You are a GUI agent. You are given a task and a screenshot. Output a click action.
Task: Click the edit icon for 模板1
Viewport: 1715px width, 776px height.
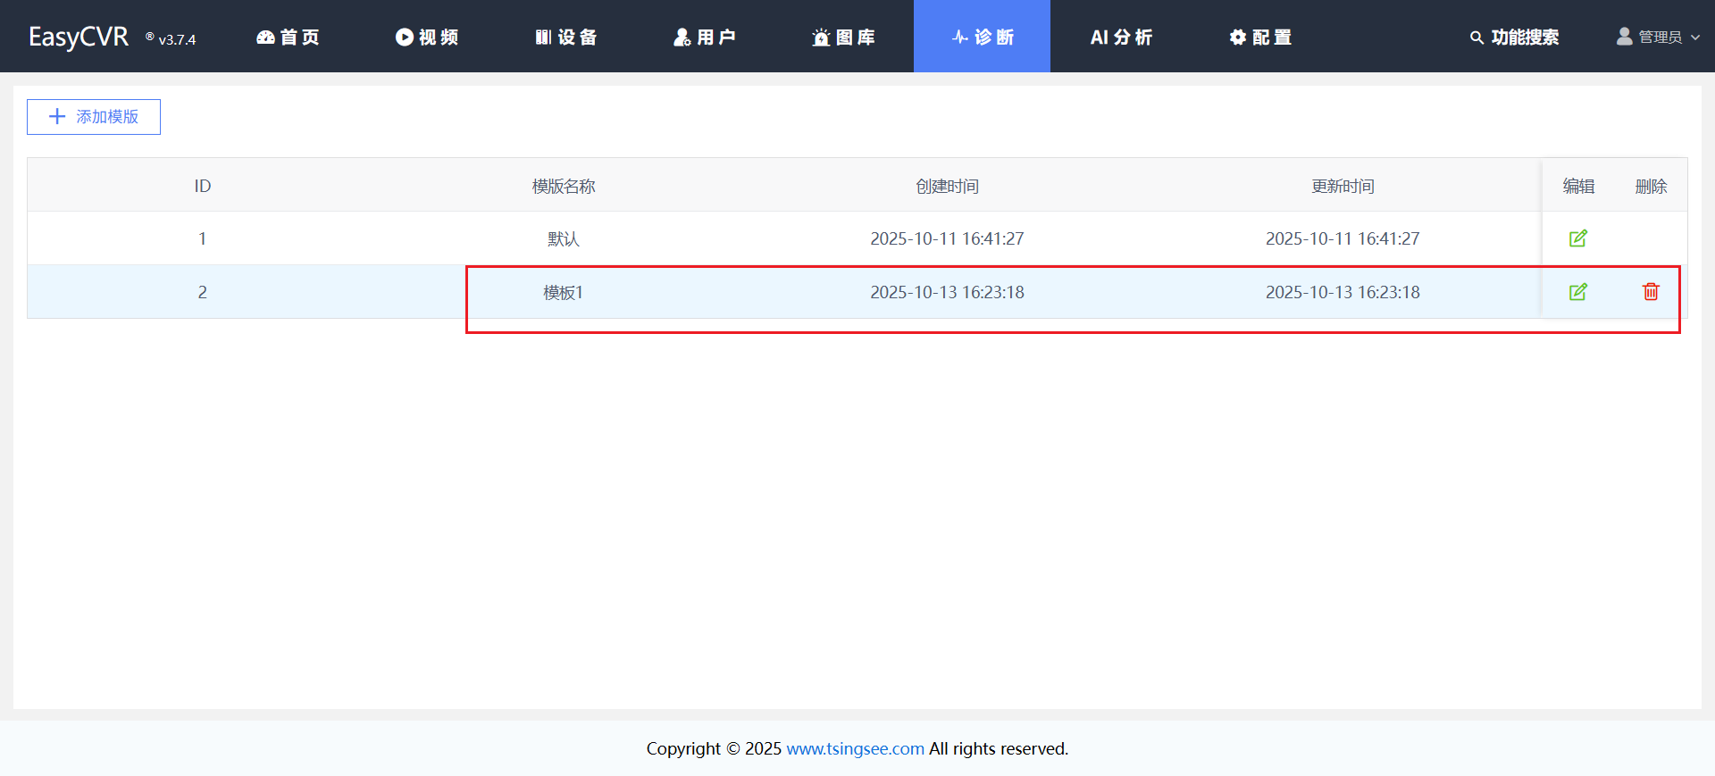click(x=1577, y=292)
